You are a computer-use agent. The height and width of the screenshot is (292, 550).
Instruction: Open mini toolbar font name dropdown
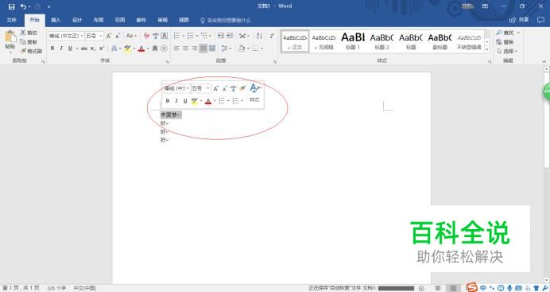[188, 88]
